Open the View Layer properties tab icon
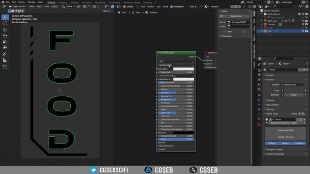The image size is (310, 174). pyautogui.click(x=259, y=80)
